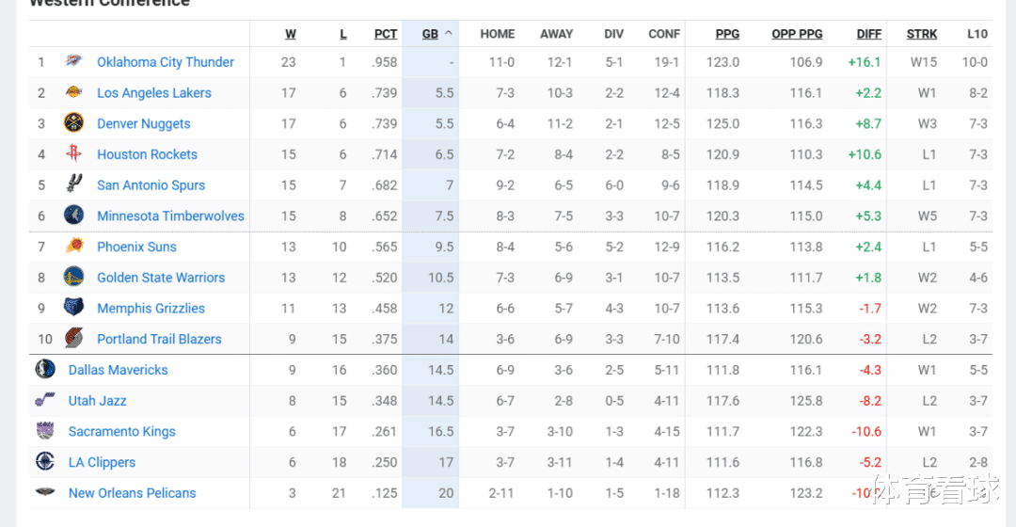Sort by OPP PPG column header

tap(797, 34)
